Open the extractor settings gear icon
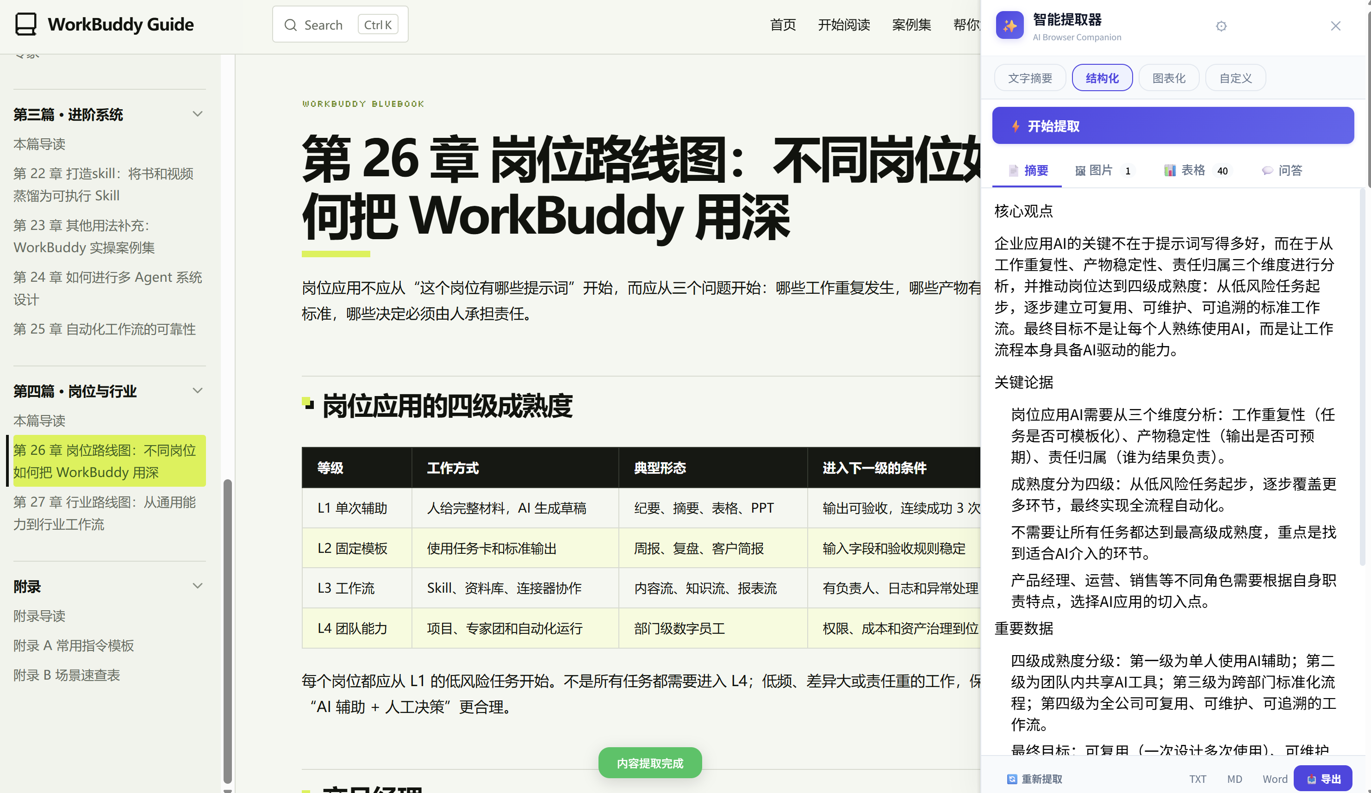This screenshot has width=1371, height=793. pyautogui.click(x=1221, y=26)
